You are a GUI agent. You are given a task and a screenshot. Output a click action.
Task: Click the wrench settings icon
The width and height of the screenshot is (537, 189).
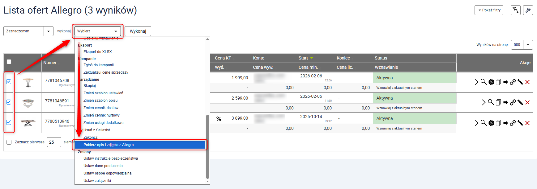(528, 10)
